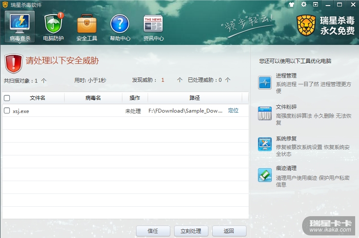Click the 定位 locate link
The image size is (359, 238).
click(x=233, y=110)
